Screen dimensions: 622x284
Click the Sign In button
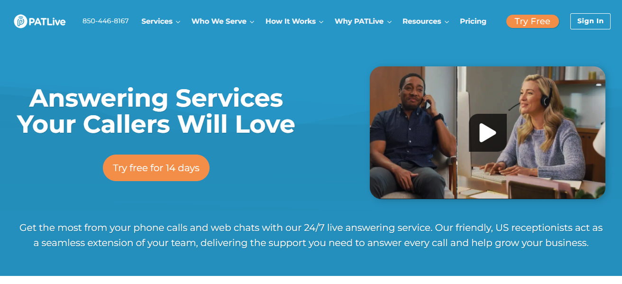coord(590,21)
